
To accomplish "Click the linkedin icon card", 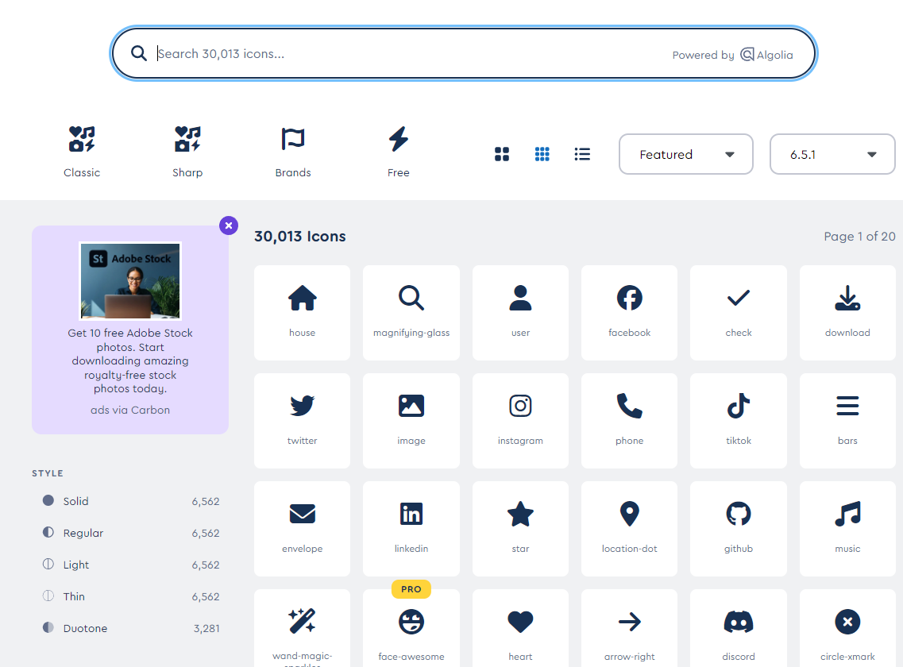I will (411, 529).
